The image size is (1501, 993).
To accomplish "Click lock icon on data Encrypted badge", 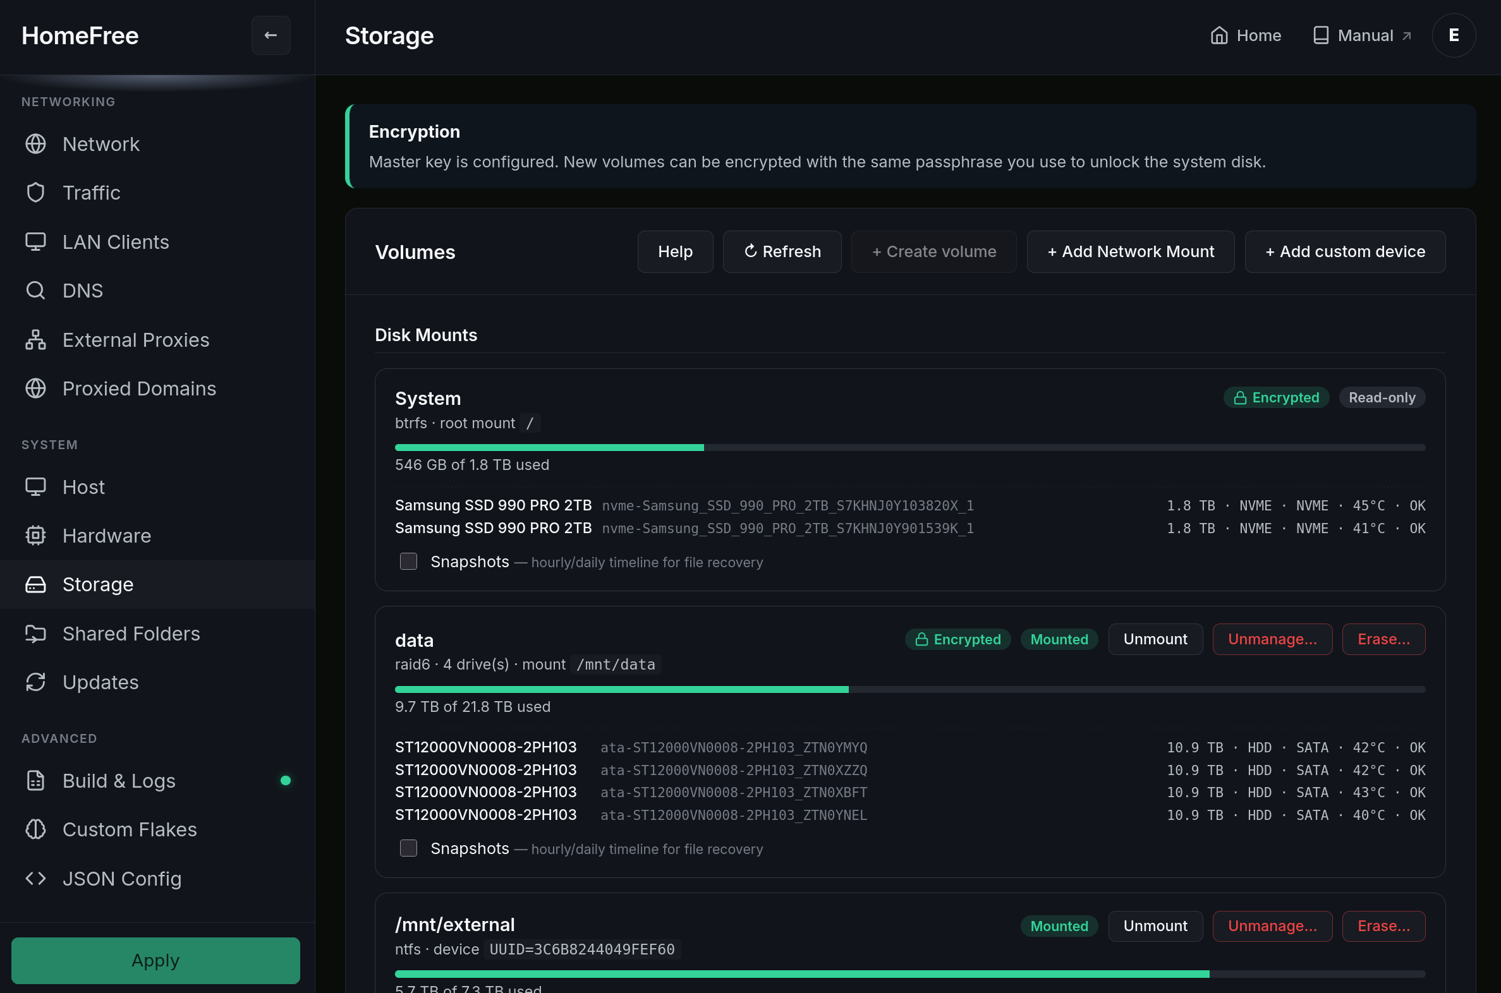I will (921, 639).
